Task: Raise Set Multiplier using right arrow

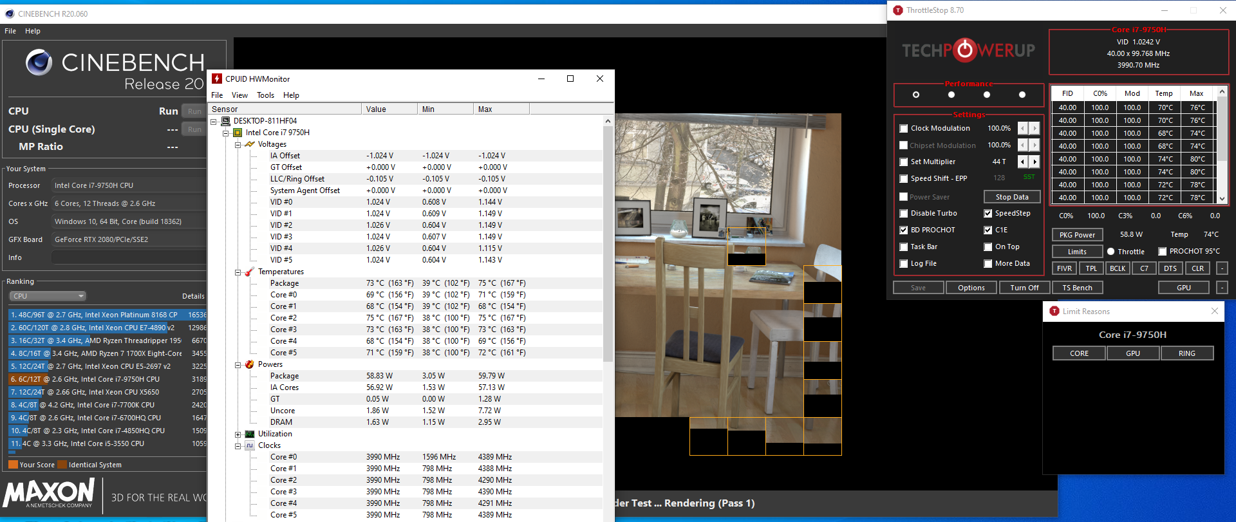Action: pos(1034,162)
